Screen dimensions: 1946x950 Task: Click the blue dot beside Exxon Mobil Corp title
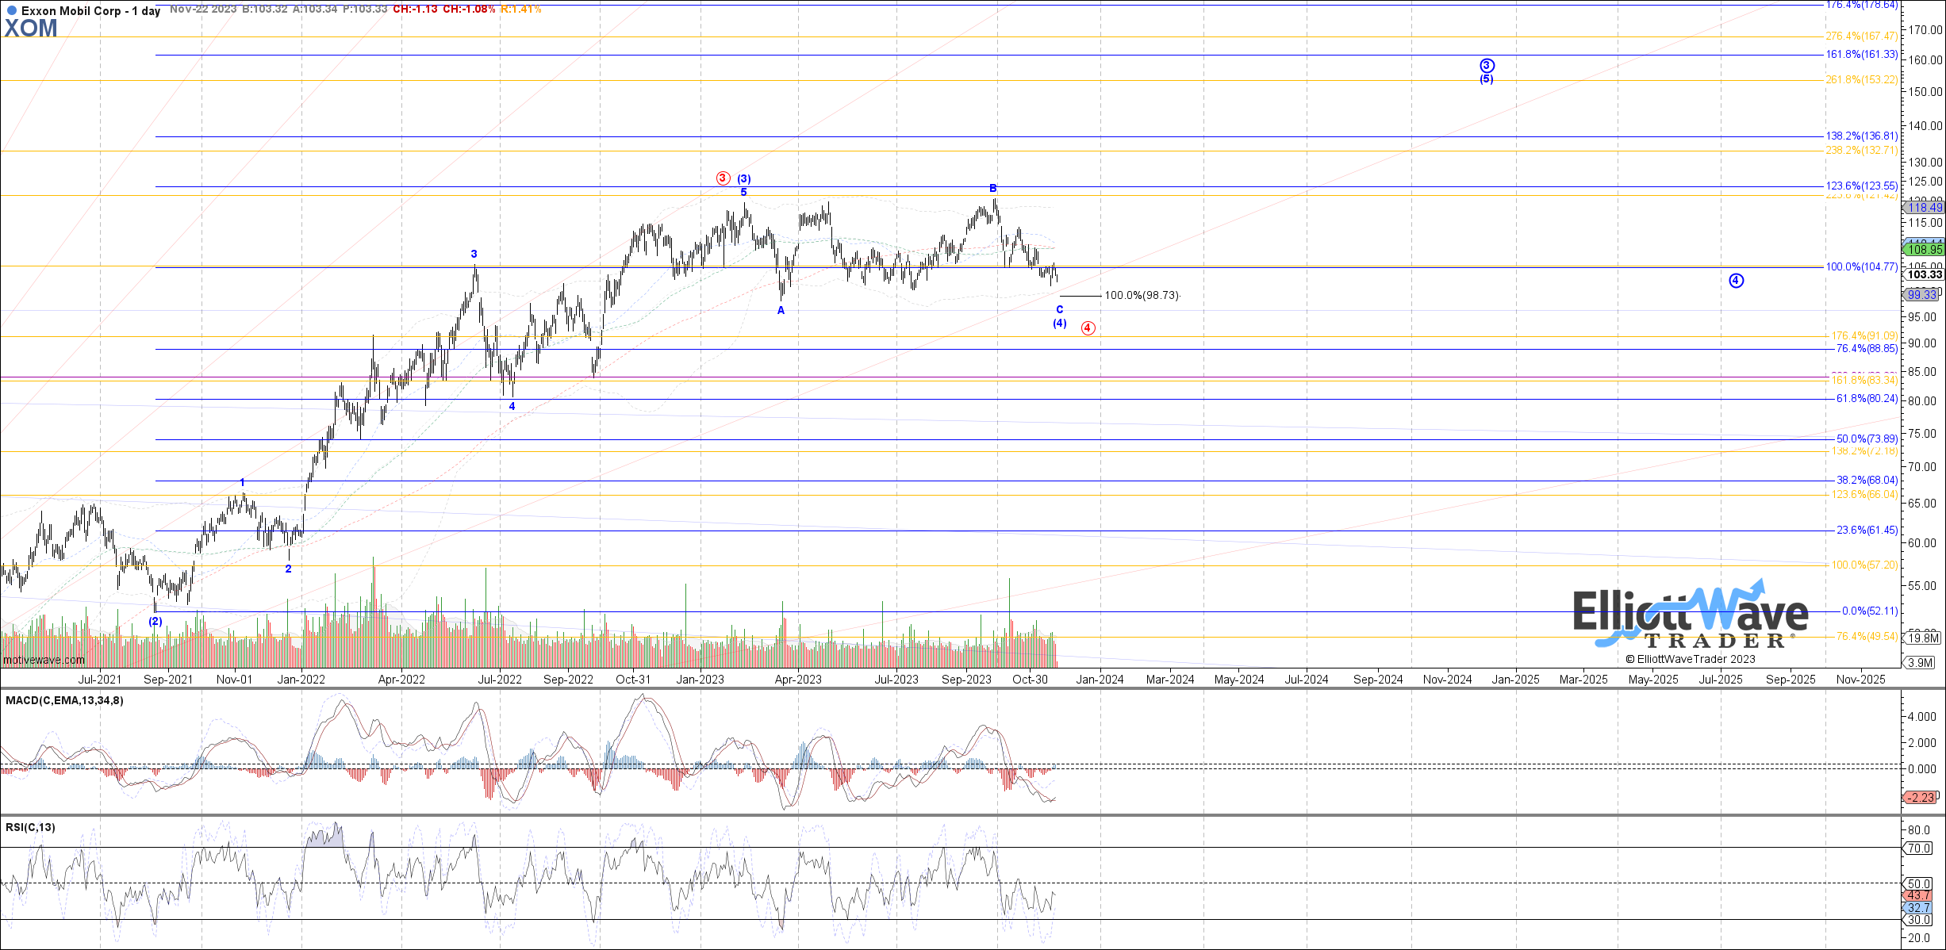(12, 11)
